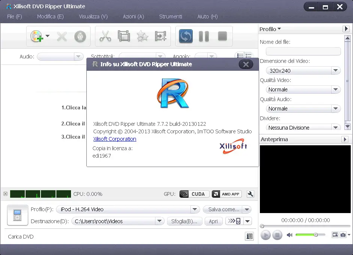Mute the preview speaker icon
Viewport: 353px width, 255px height.
click(290, 235)
